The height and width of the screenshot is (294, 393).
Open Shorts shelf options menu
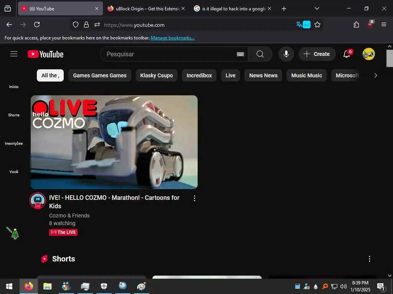(369, 259)
